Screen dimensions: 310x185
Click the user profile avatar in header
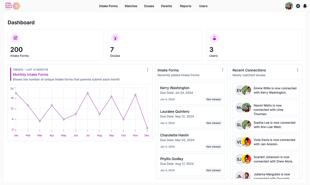click(x=289, y=6)
